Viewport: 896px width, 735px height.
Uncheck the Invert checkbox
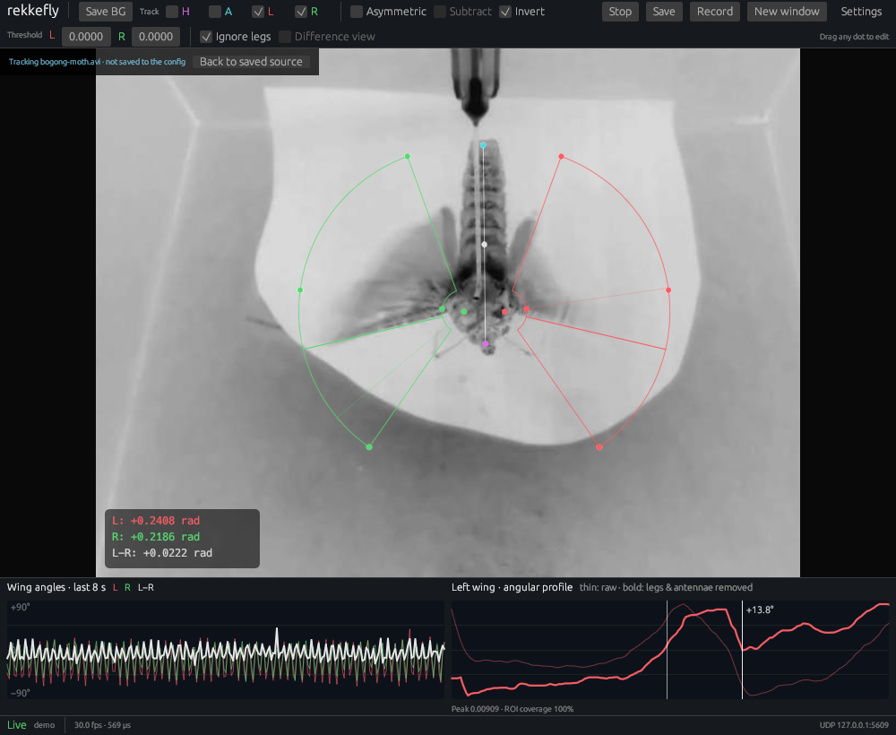click(x=505, y=12)
